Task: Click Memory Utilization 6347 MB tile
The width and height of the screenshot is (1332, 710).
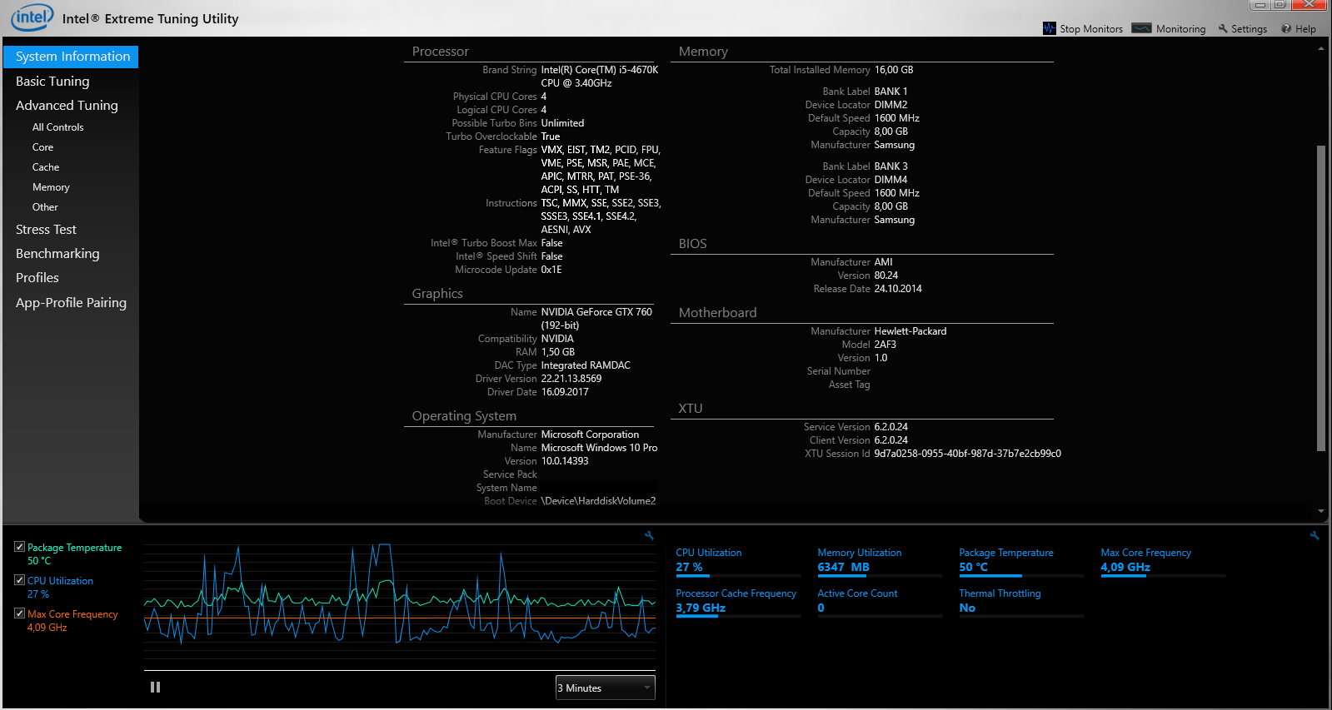Action: tap(879, 560)
